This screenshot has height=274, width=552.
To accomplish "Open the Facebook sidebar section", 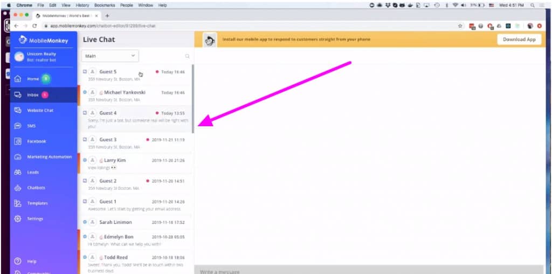I will click(37, 141).
